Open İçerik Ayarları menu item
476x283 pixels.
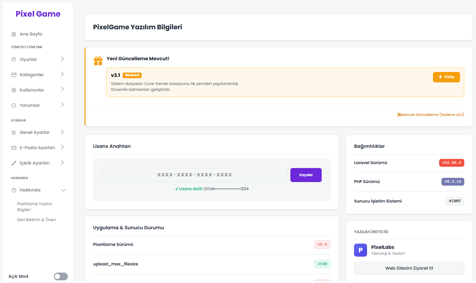(35, 163)
